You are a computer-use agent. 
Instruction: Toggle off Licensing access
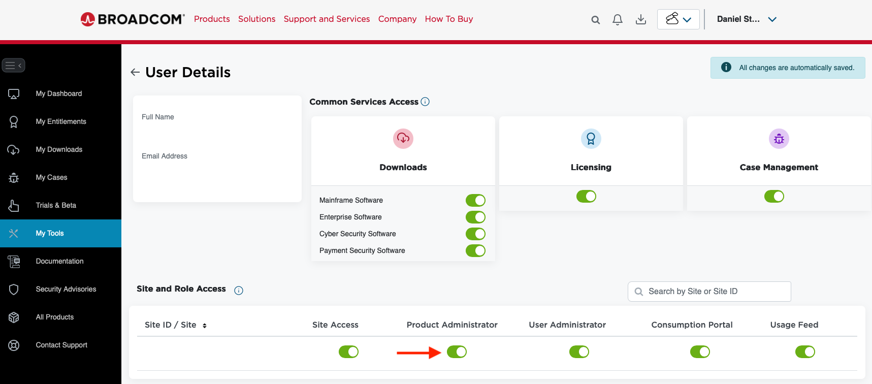click(586, 197)
